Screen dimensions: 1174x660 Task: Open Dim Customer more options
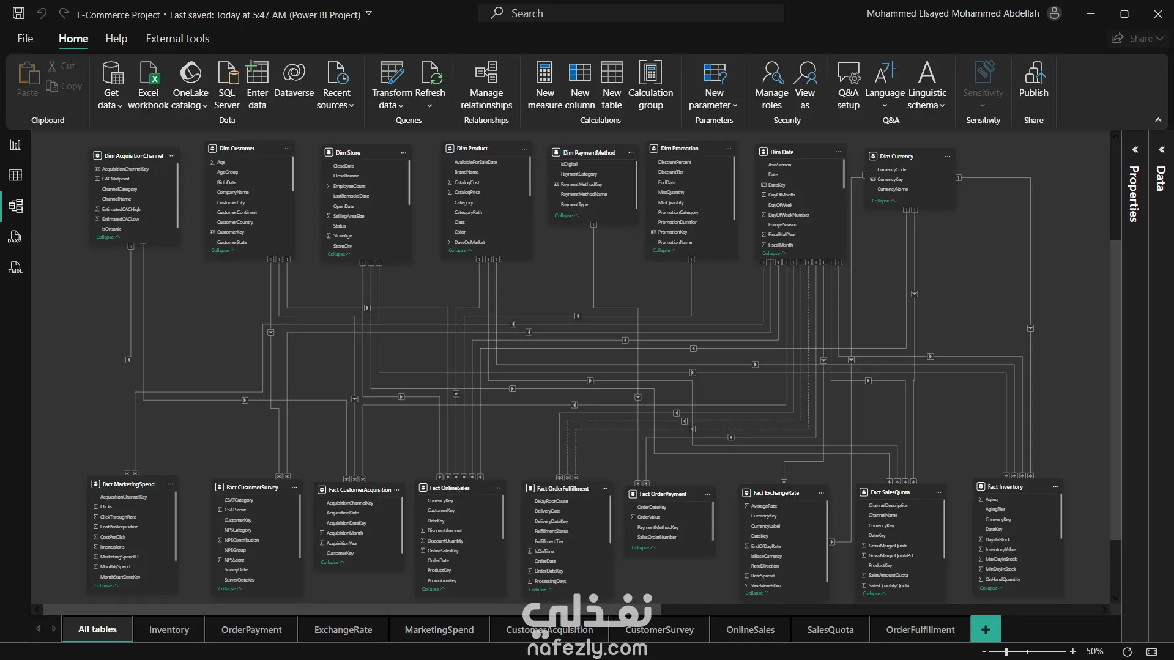(x=288, y=149)
